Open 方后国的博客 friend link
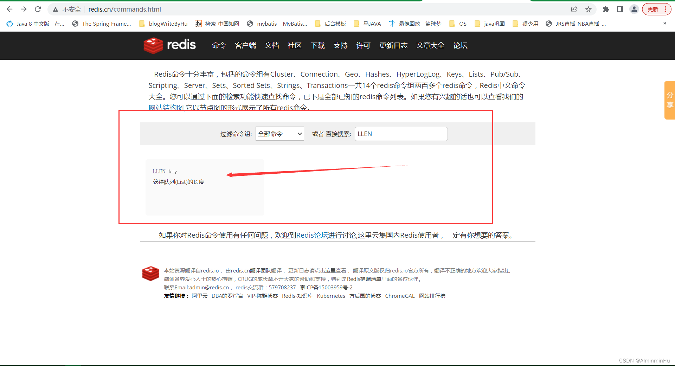 365,296
